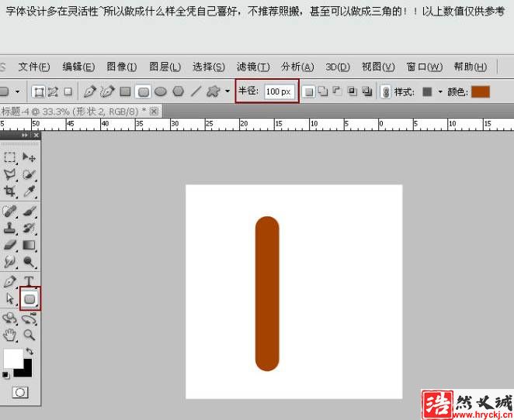Select the 3D Rotate tool
Screen dimensions: 514x420
[x=10, y=318]
